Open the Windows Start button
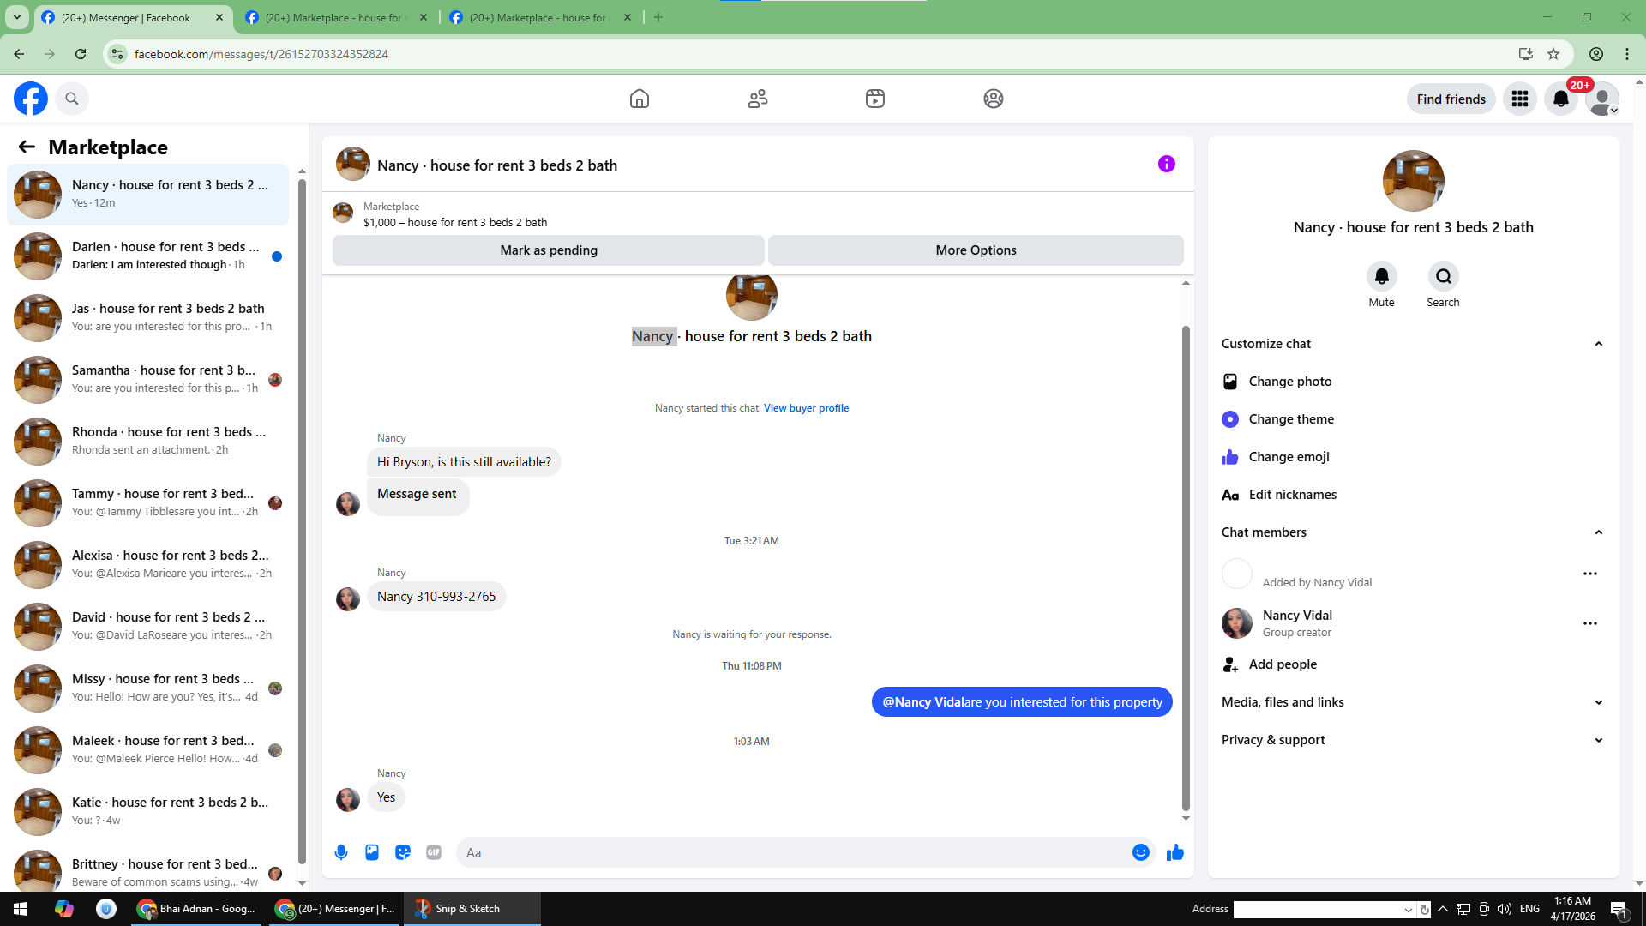The width and height of the screenshot is (1646, 926). pyautogui.click(x=21, y=909)
